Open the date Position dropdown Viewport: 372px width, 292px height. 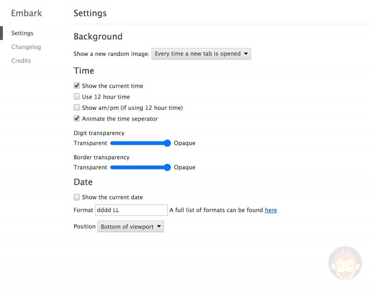(x=130, y=226)
